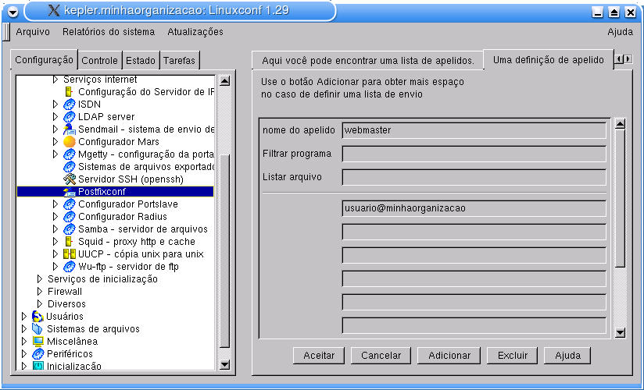Click the form scrollbar down arrow
Screen dimensions: 644x390
click(621, 332)
